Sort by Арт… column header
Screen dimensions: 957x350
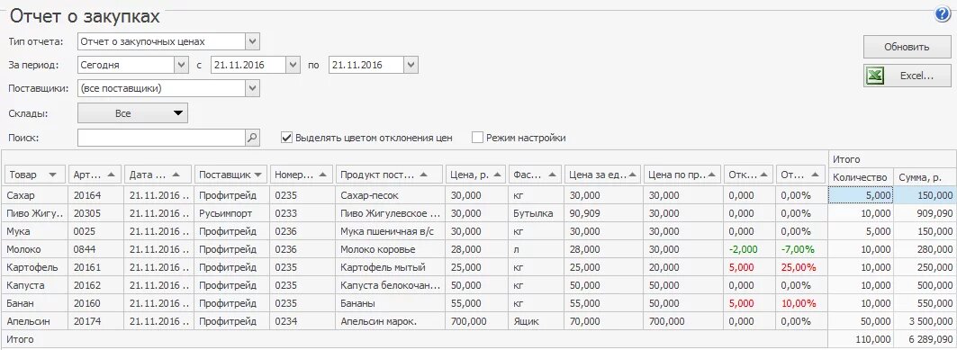coord(95,175)
